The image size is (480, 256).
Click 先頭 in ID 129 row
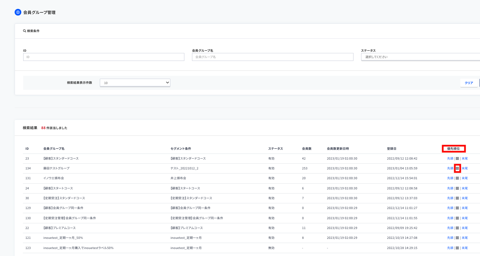(x=450, y=208)
